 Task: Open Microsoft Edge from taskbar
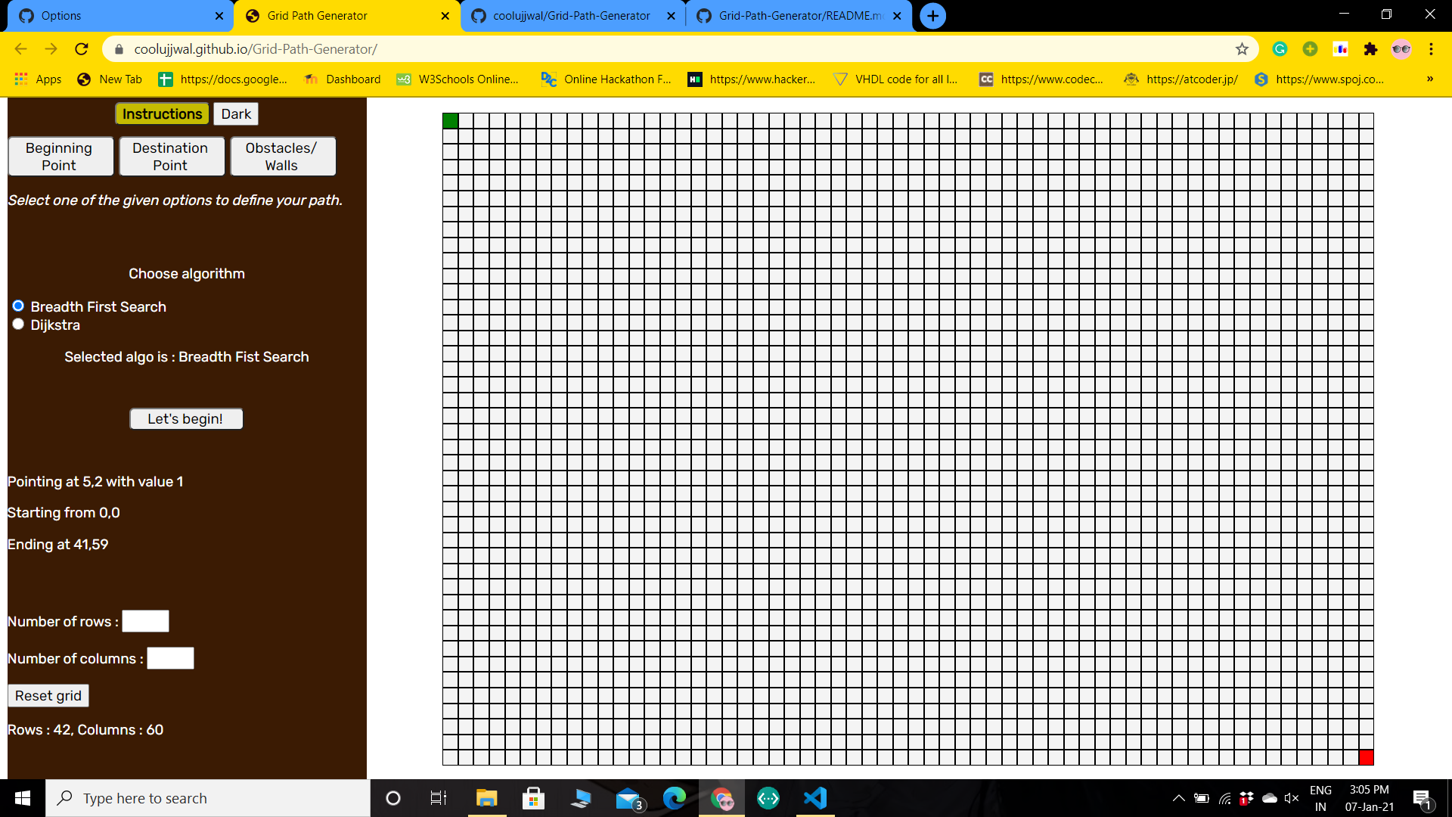click(674, 798)
